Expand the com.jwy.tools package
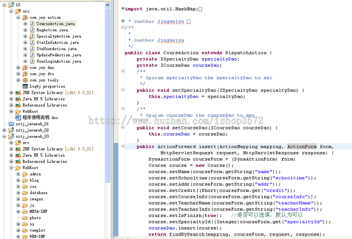This screenshot has width=352, height=239. coord(18,80)
